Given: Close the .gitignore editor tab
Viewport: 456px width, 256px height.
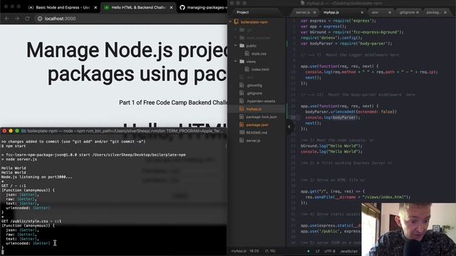Looking at the screenshot, I should coord(418,13).
